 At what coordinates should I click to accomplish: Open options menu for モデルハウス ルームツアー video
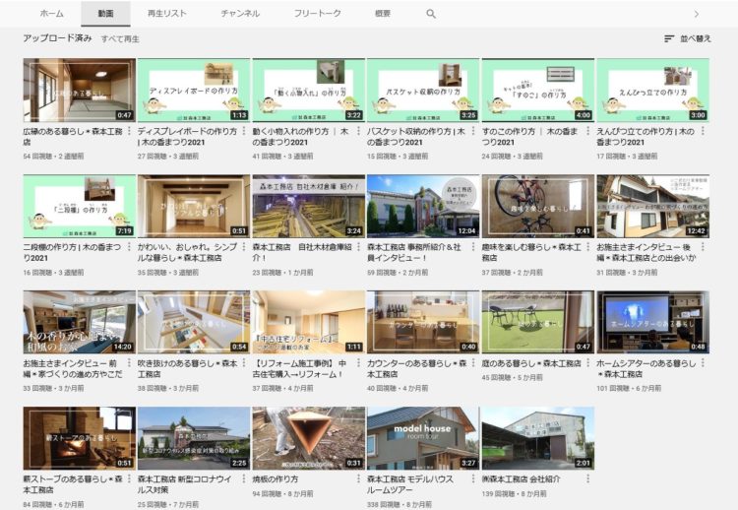click(x=473, y=478)
